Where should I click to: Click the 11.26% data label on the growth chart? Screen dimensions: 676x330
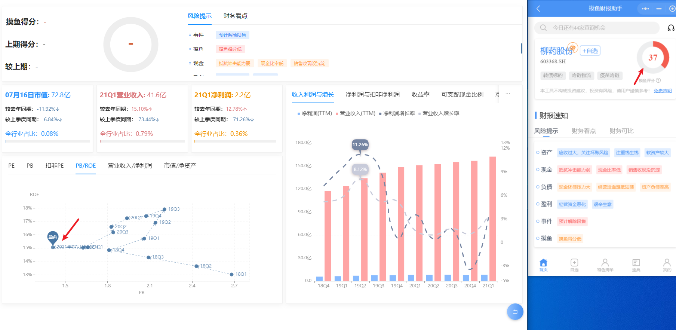[360, 145]
